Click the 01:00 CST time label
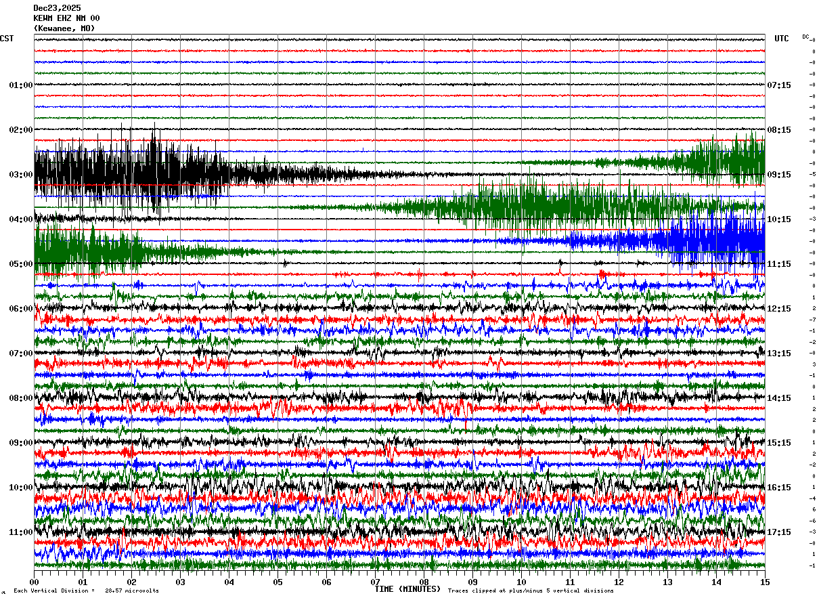This screenshot has width=819, height=600. click(x=20, y=85)
